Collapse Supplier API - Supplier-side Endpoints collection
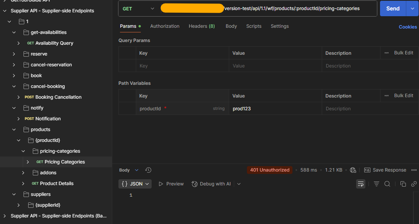 click(x=5, y=11)
